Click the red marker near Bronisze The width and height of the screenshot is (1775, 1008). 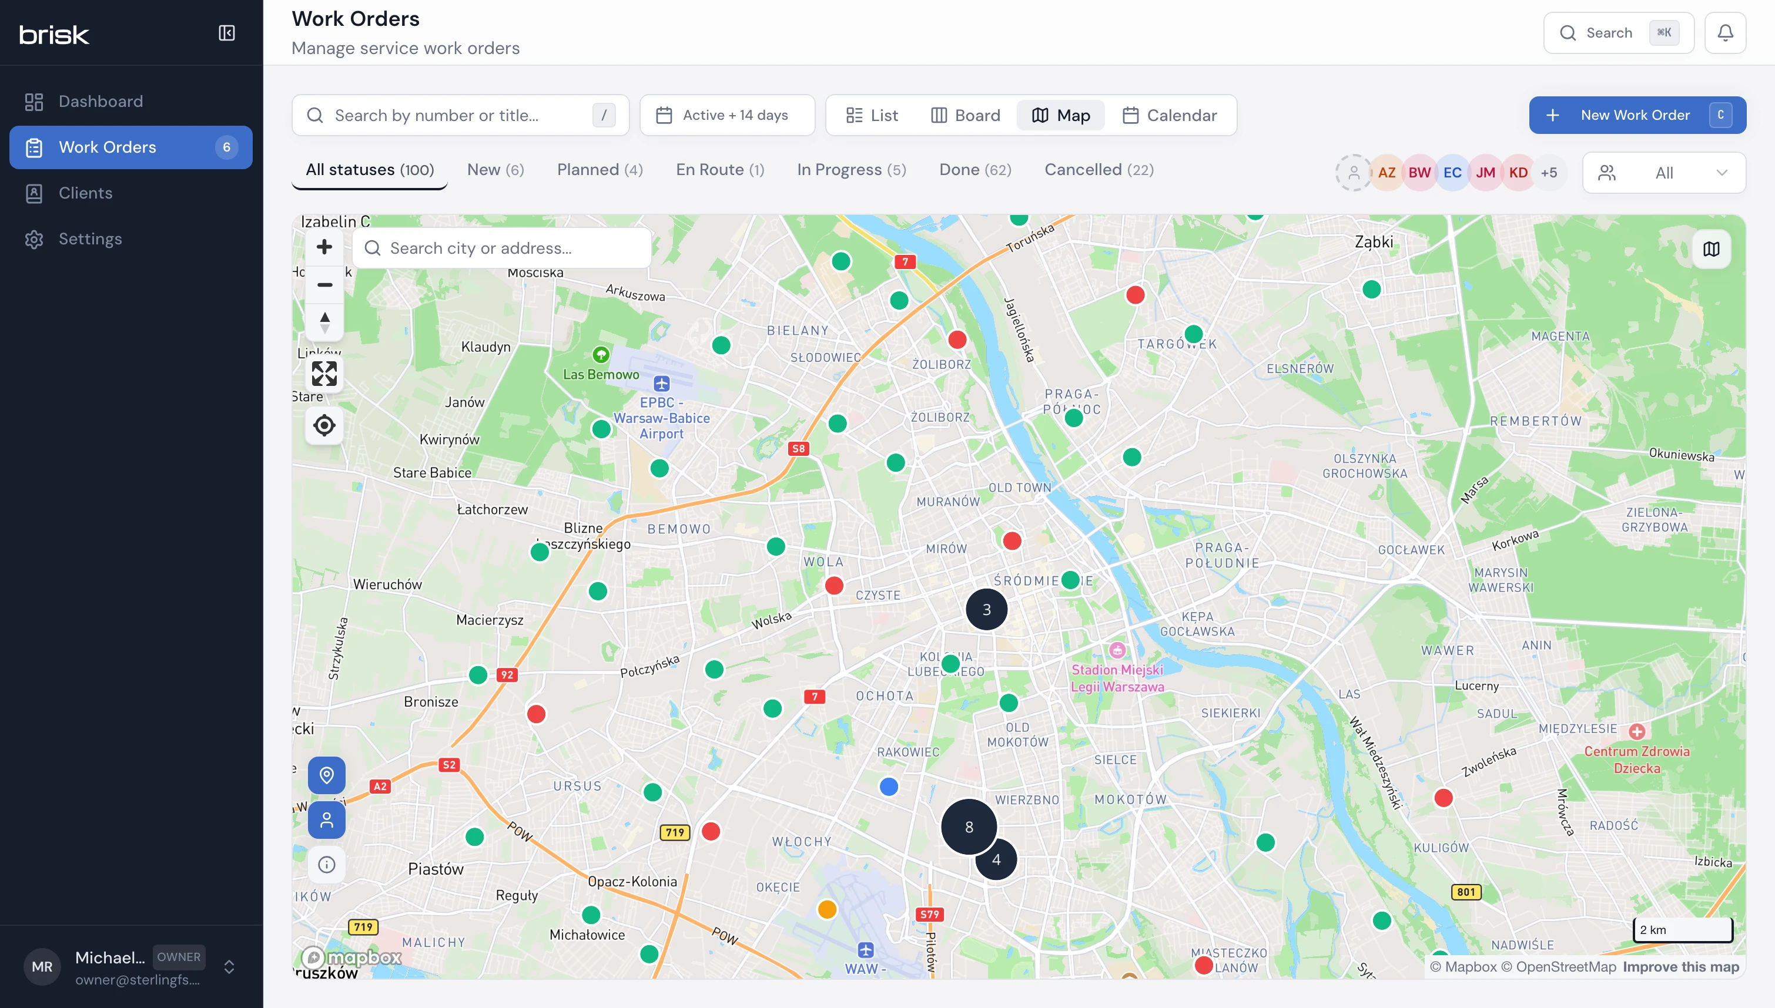point(536,714)
